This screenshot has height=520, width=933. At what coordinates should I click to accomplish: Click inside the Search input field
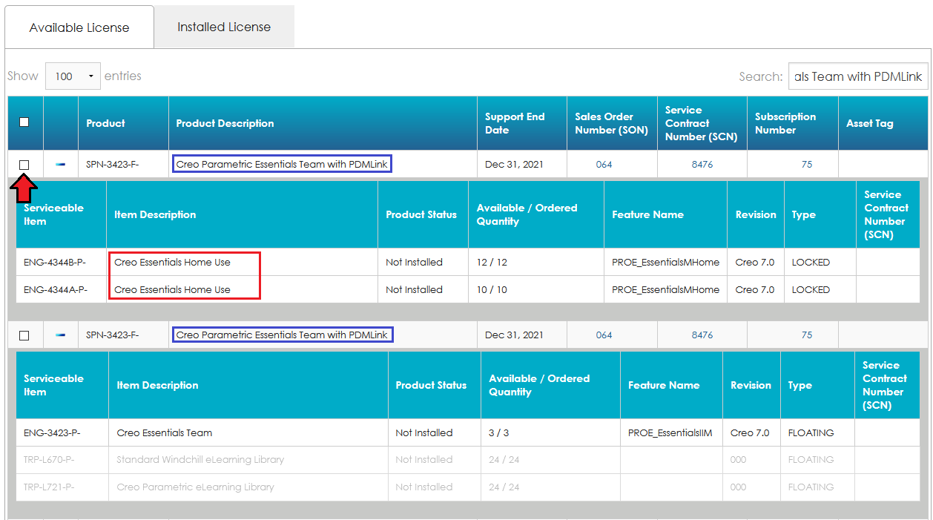pyautogui.click(x=857, y=76)
